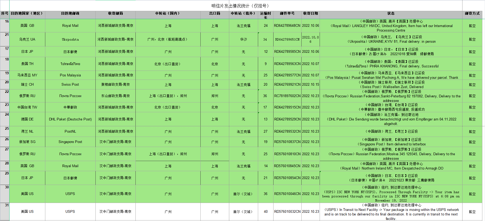Click the 鼓楼邮政支局-南京 cell
The height and width of the screenshot is (221, 485).
click(115, 84)
